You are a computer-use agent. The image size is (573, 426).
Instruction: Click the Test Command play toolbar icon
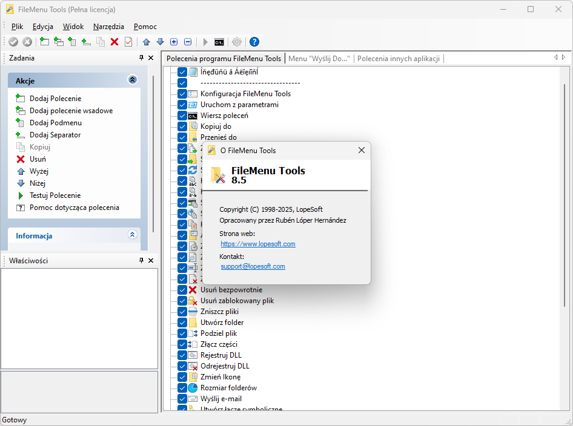tap(205, 42)
